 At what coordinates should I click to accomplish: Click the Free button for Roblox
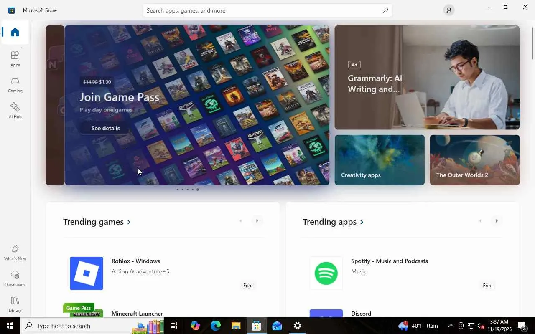[x=248, y=286]
